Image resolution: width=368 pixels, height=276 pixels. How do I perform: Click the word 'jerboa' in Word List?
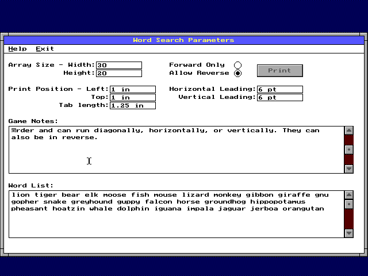tap(264, 209)
